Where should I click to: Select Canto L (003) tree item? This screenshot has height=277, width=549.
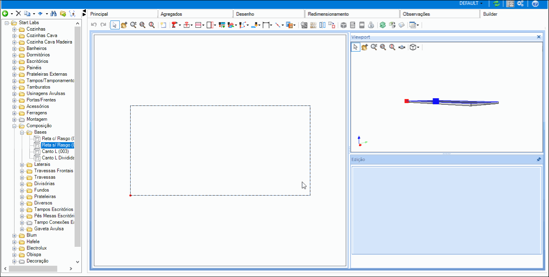(x=55, y=151)
